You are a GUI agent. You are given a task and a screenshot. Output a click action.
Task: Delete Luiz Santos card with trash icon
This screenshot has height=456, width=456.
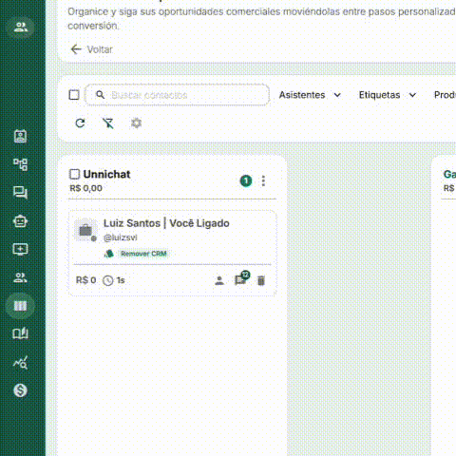click(261, 280)
